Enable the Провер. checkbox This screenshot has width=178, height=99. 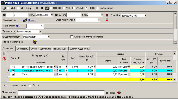(51, 8)
